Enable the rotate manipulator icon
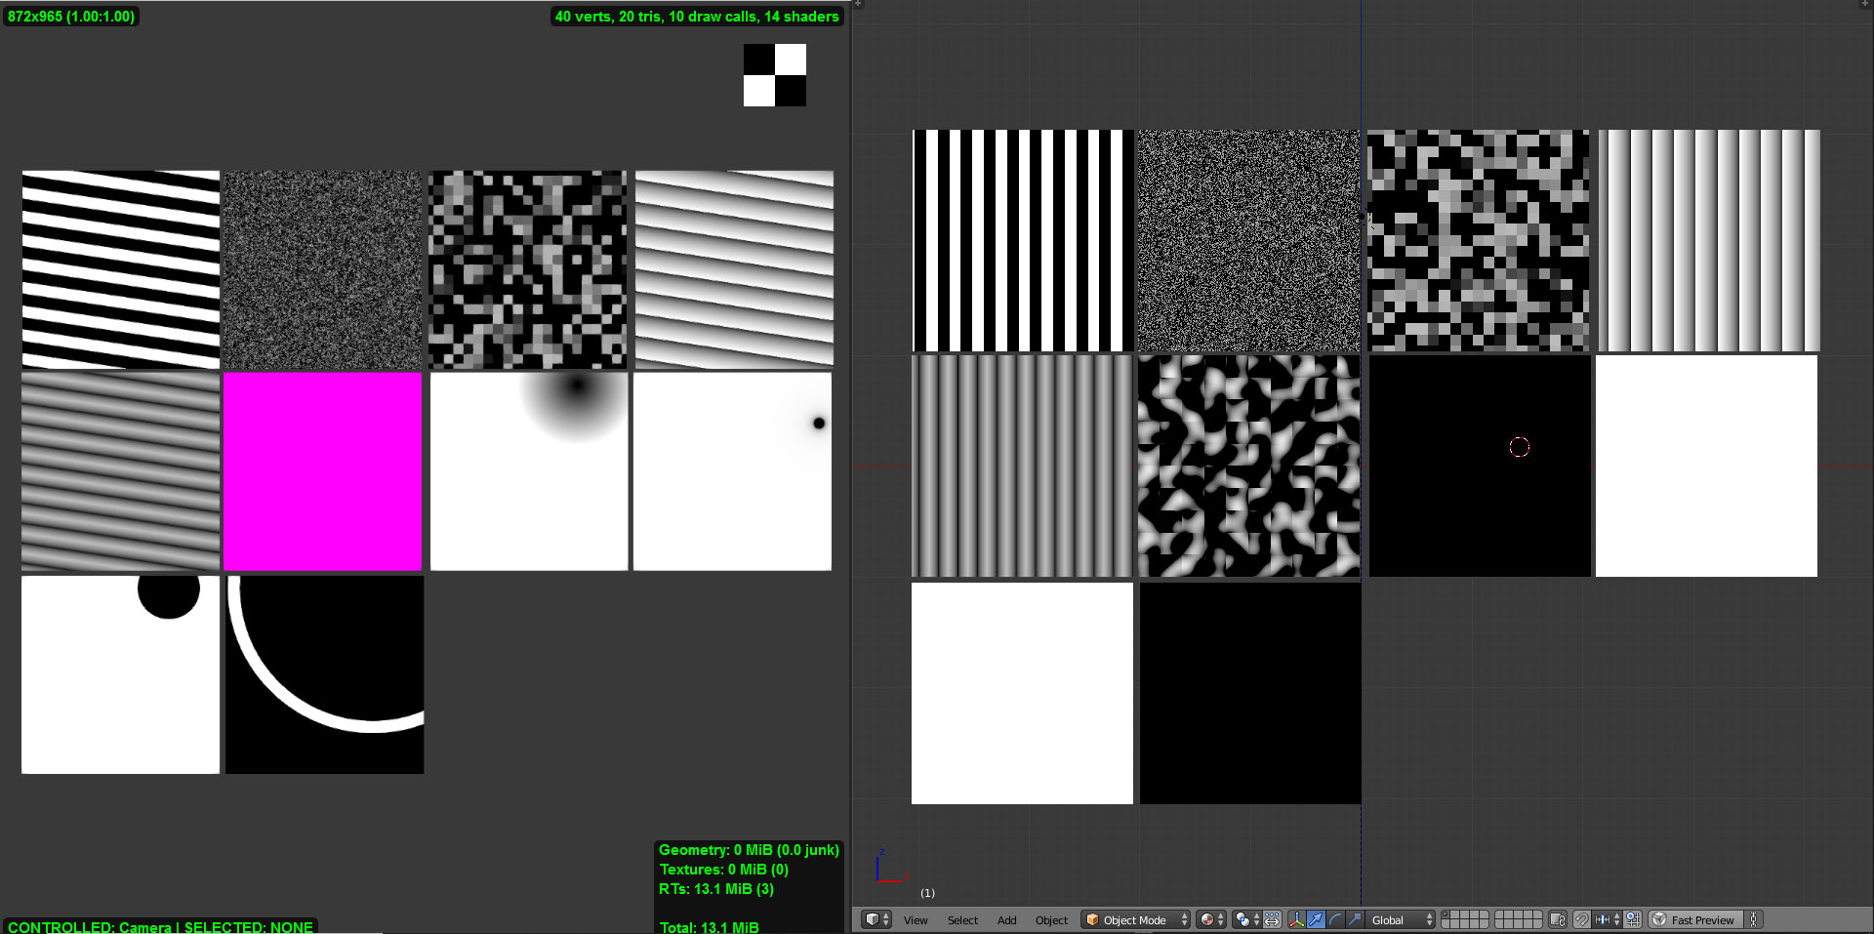Viewport: 1874px width, 934px height. pyautogui.click(x=1335, y=919)
